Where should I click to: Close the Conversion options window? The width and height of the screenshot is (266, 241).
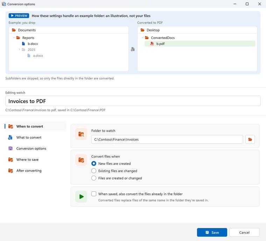(x=260, y=4)
